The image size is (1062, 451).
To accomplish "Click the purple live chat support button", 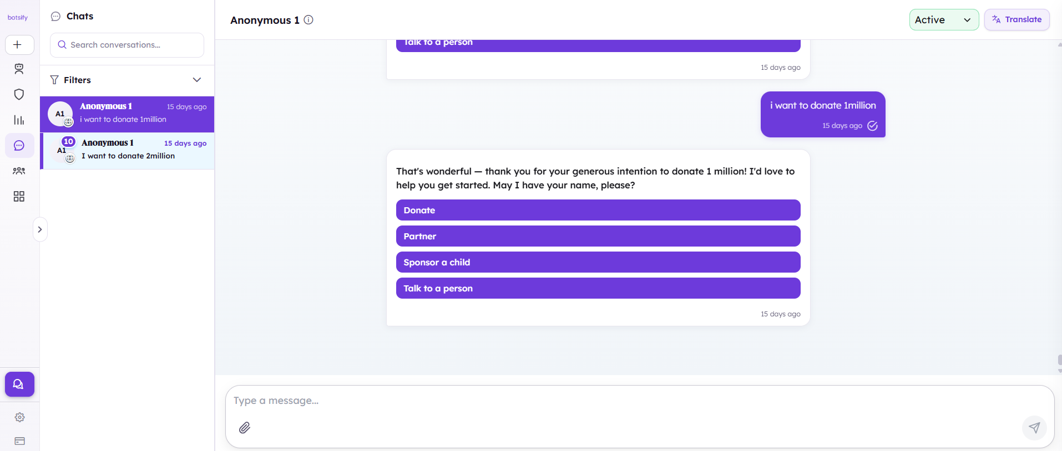I will click(19, 384).
